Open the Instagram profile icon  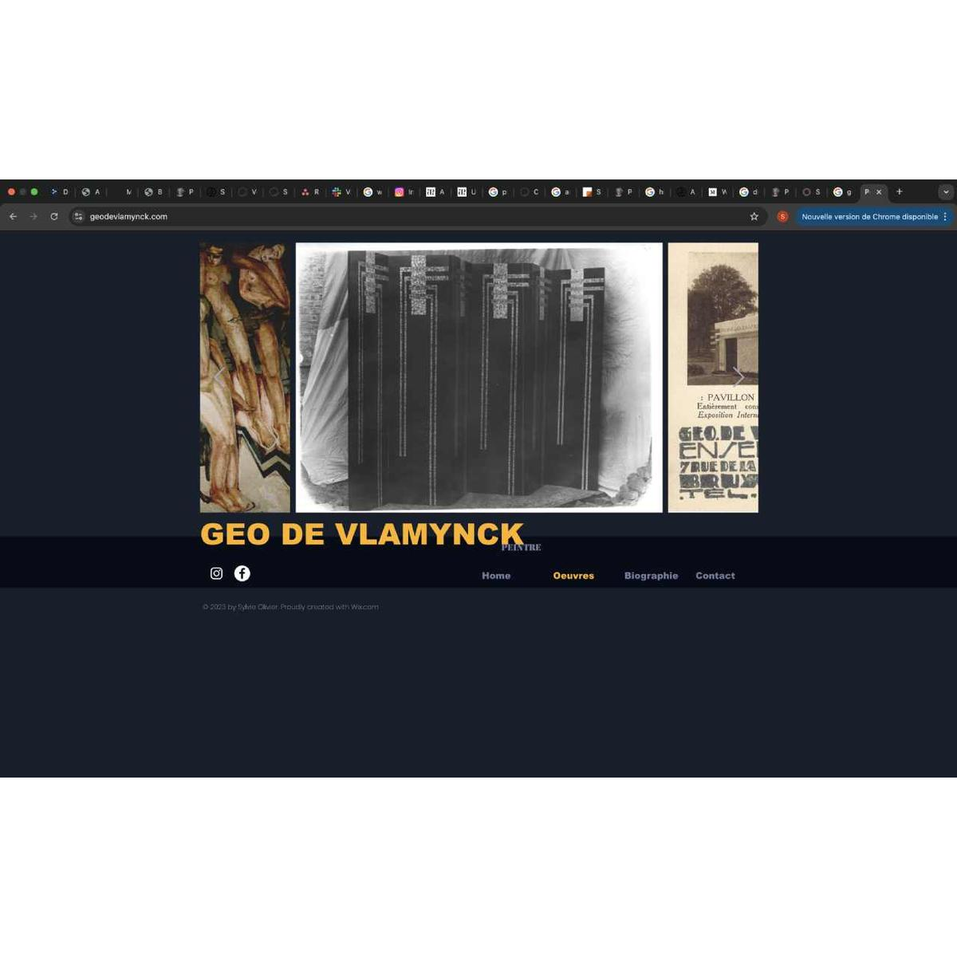click(216, 573)
